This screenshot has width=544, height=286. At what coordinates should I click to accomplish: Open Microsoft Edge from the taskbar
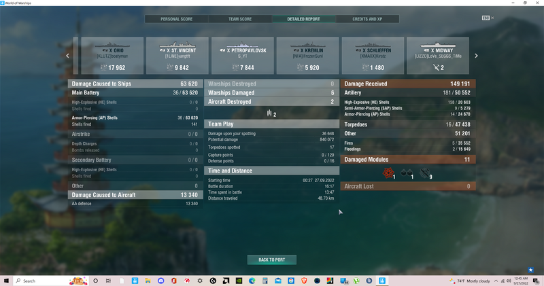click(252, 281)
